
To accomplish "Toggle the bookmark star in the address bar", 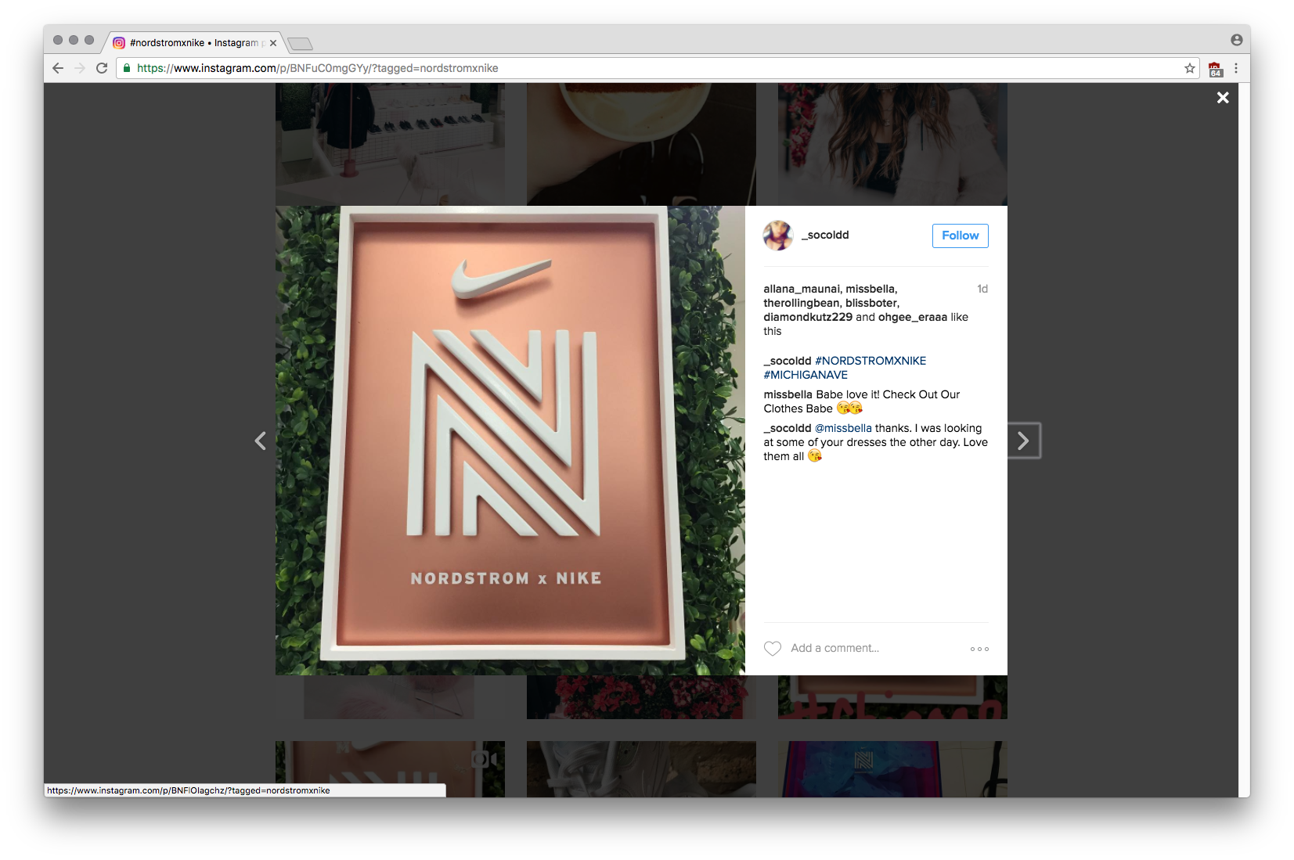I will pos(1189,68).
